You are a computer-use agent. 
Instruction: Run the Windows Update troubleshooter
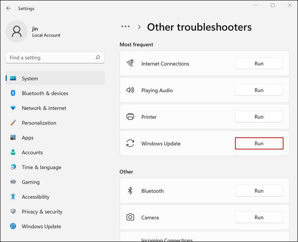259,143
